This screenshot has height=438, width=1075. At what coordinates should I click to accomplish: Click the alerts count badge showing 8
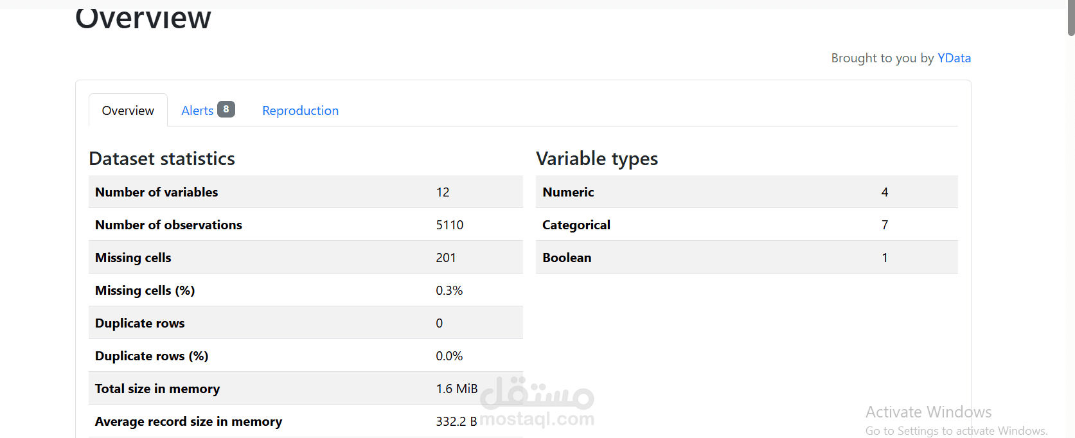(x=226, y=109)
